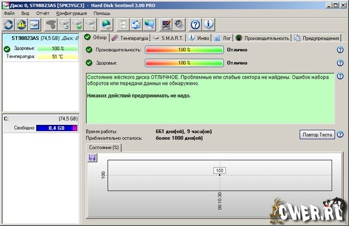
Task: Minimize the Hard Disk Sentinel window
Action: click(329, 5)
